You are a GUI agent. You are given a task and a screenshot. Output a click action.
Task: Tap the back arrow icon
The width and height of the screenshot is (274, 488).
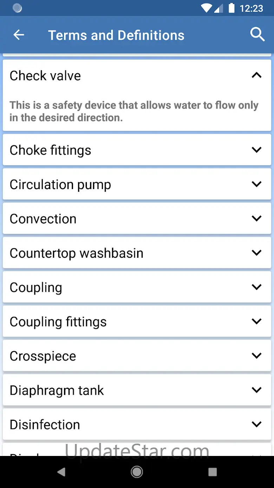(19, 35)
